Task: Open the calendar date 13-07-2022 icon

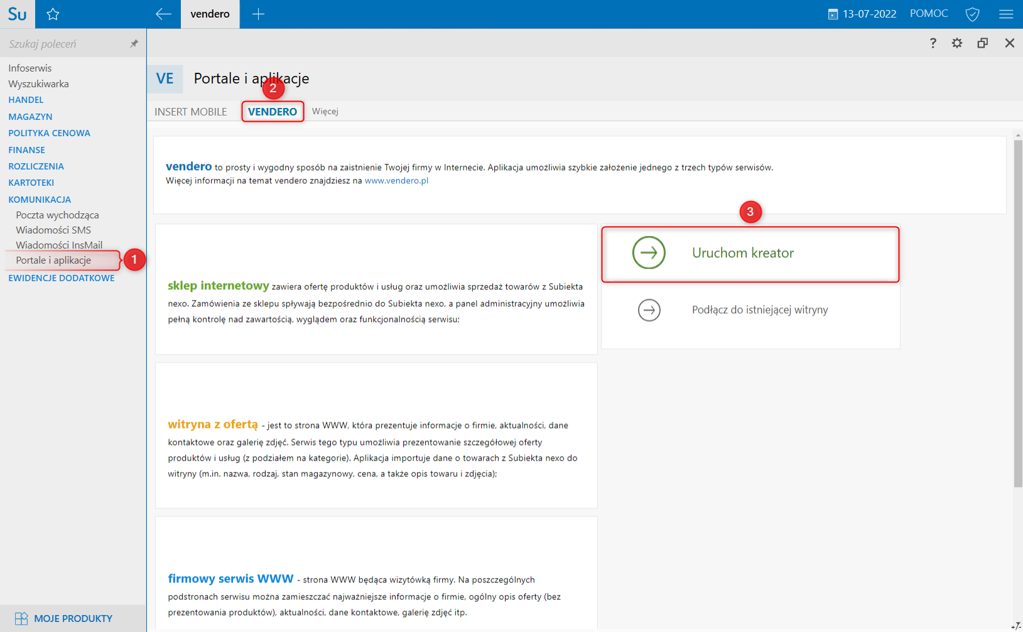Action: [833, 14]
